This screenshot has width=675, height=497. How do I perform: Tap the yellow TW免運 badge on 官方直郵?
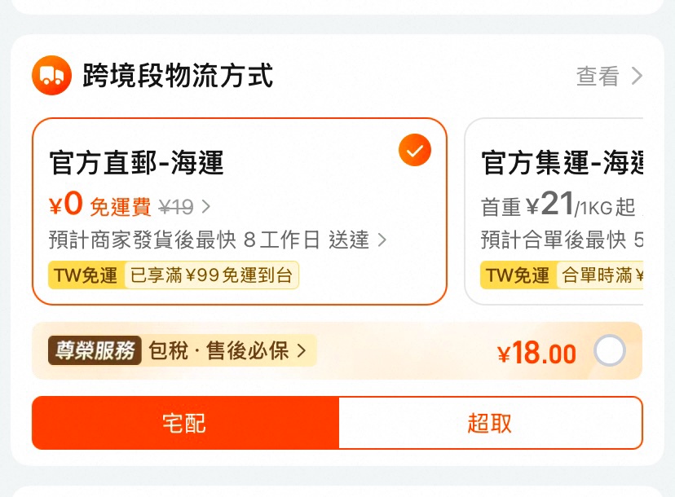pyautogui.click(x=86, y=275)
